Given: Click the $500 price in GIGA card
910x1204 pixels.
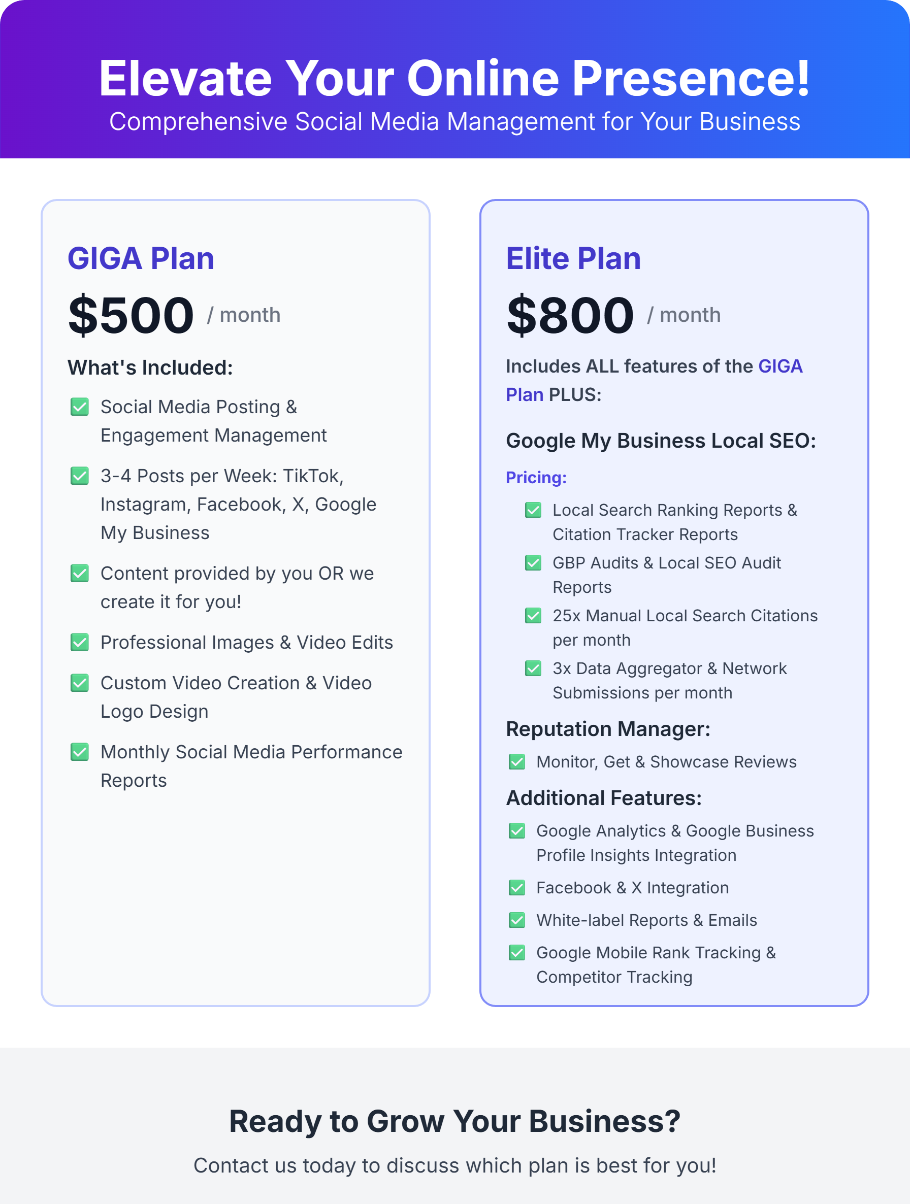Looking at the screenshot, I should tap(131, 315).
